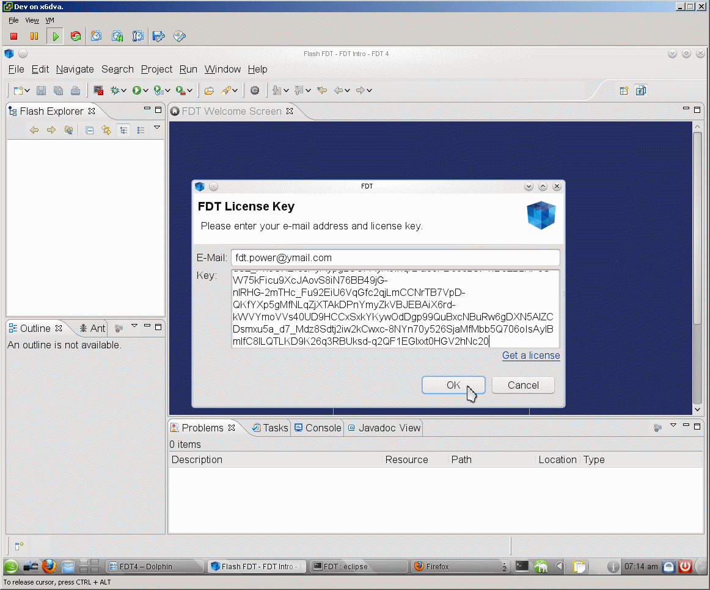
Task: Click inside the license Key text area
Action: (x=395, y=309)
